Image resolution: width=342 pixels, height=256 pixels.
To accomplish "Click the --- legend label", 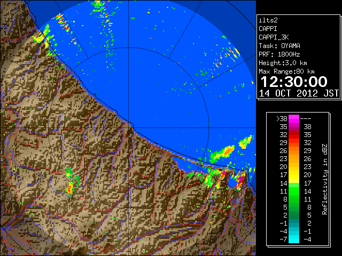I will point(306,119).
